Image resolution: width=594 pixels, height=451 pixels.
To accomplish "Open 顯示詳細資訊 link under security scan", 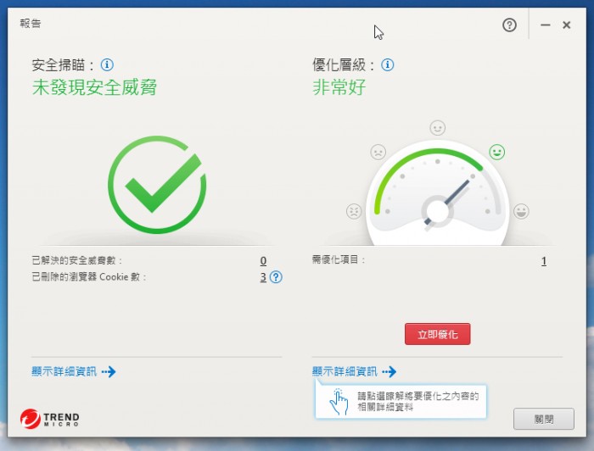I will [x=74, y=371].
